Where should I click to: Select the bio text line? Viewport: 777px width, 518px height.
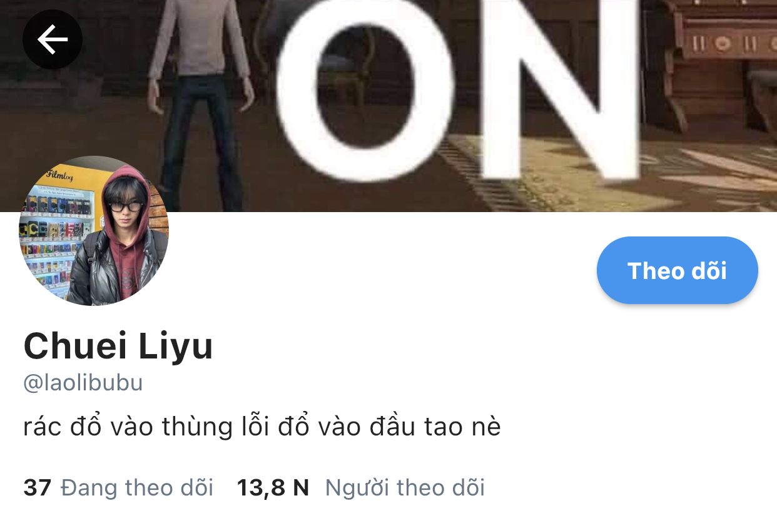(262, 427)
